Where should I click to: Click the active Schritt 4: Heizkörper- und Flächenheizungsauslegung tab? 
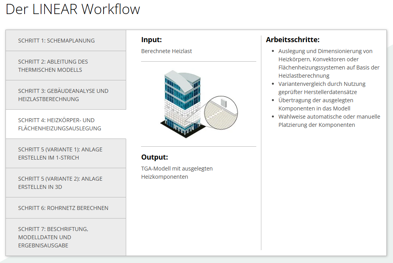pyautogui.click(x=66, y=124)
